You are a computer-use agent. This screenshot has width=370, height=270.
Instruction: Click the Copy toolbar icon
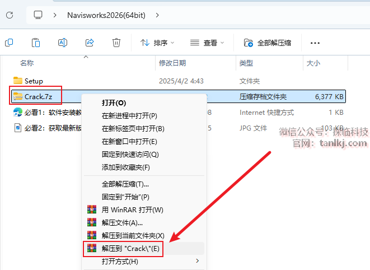click(9, 43)
